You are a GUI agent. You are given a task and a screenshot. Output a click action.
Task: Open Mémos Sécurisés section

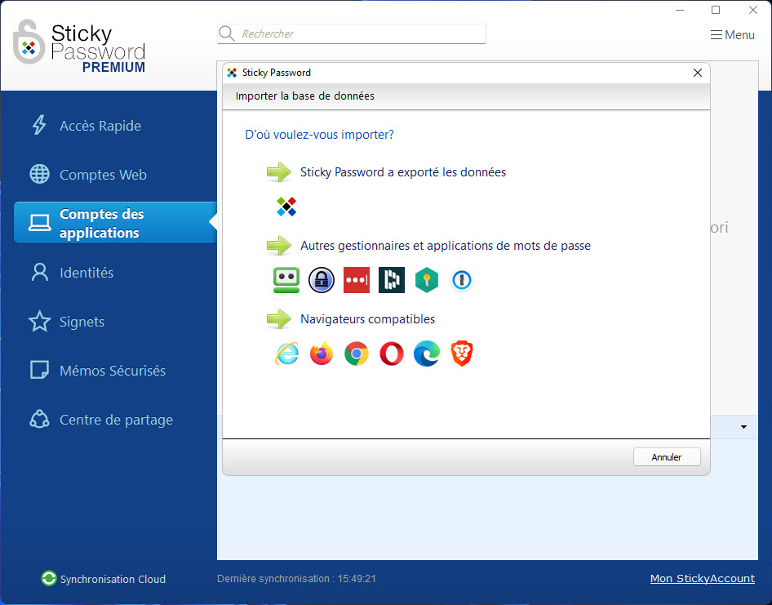(x=113, y=371)
